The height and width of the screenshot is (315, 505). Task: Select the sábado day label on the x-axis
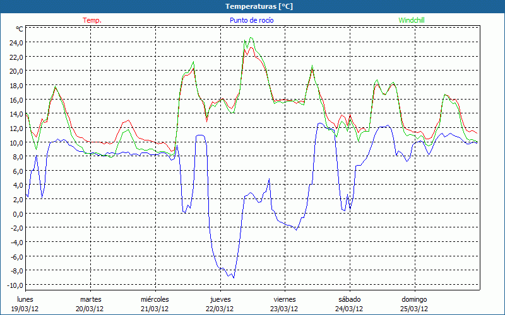click(349, 299)
